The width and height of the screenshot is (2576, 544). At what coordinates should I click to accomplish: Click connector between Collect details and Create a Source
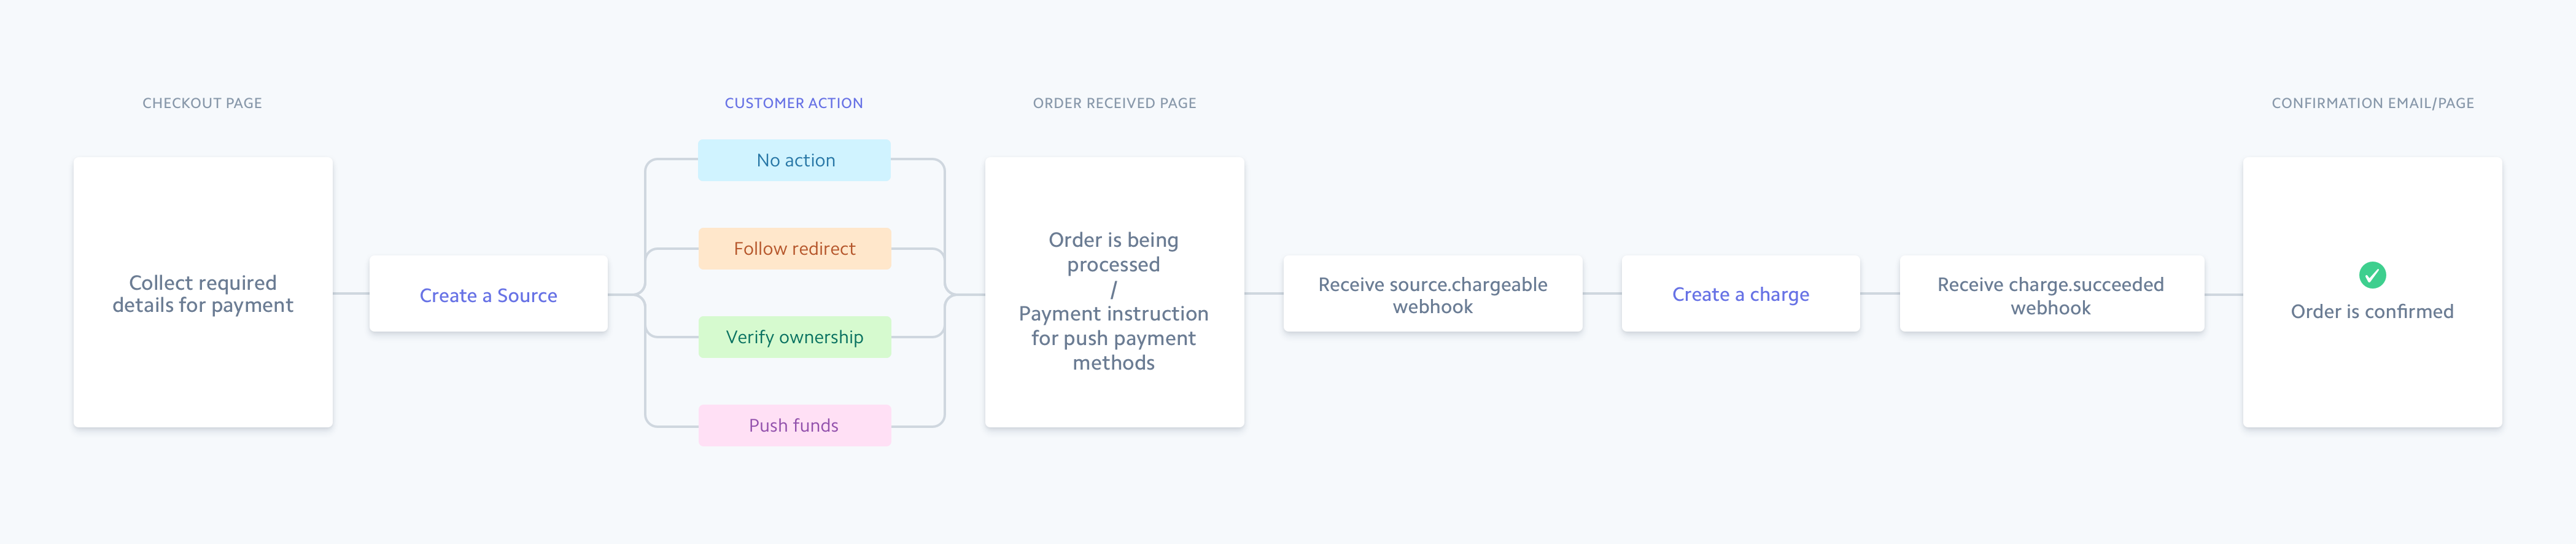(x=351, y=294)
